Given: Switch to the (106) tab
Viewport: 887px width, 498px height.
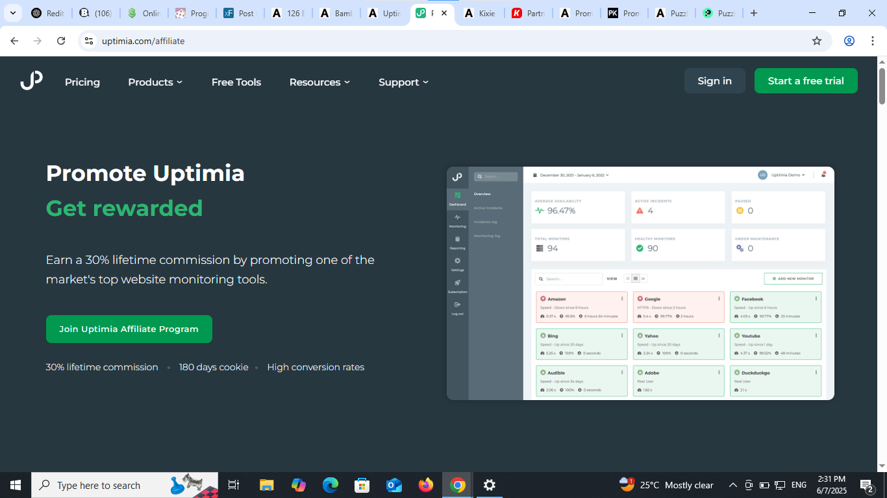Looking at the screenshot, I should click(96, 13).
